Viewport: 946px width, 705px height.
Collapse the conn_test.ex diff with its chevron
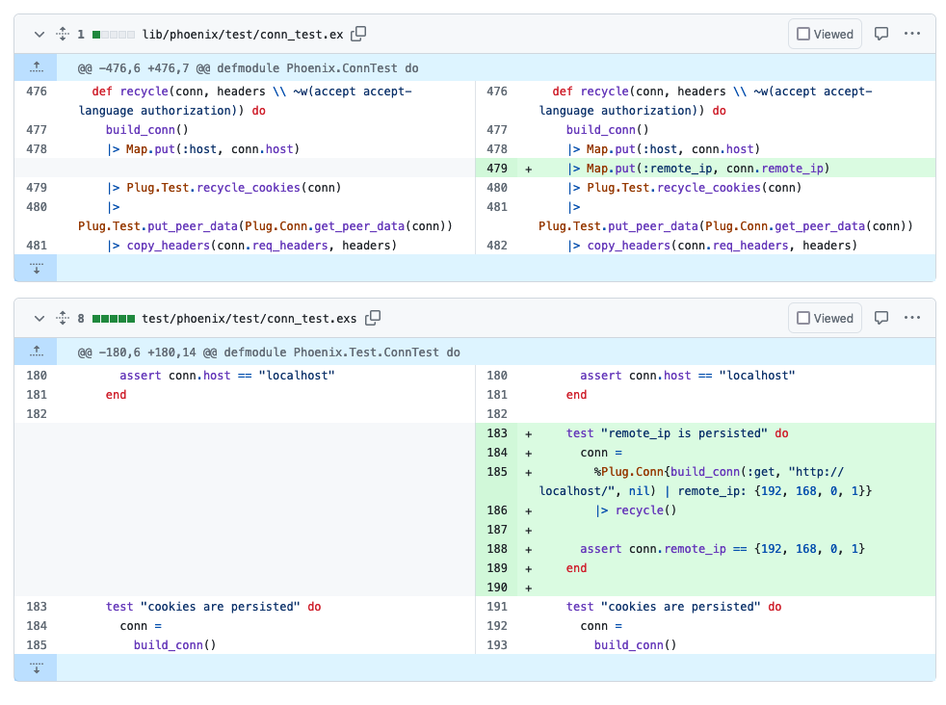click(38, 33)
